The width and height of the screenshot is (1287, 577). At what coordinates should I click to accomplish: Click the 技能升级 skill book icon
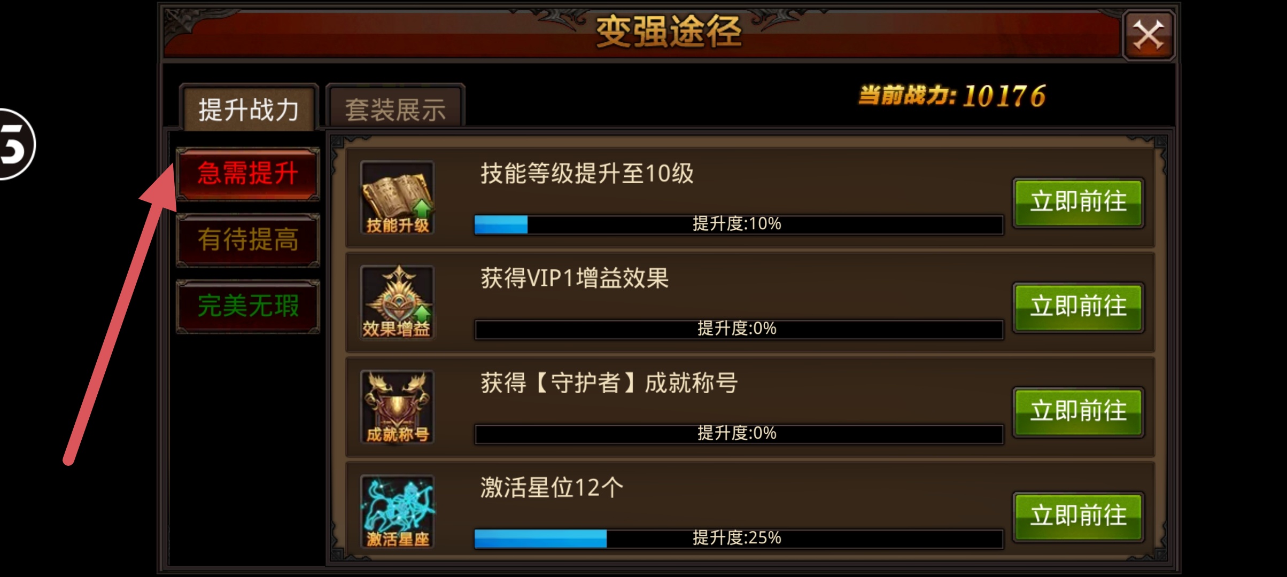[397, 198]
